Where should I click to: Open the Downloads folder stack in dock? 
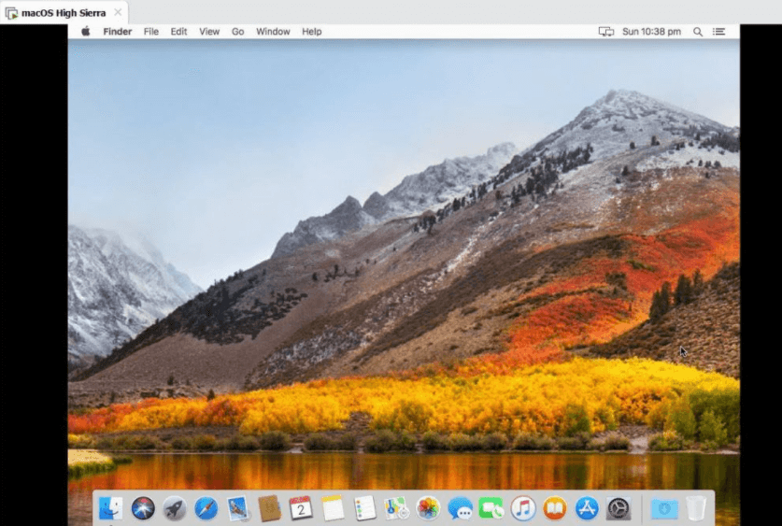click(x=664, y=508)
